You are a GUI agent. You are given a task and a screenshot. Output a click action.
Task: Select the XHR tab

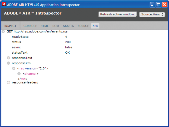95,26
